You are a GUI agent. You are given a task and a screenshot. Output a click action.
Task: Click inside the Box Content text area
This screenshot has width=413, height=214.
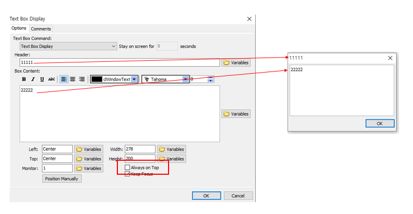pos(120,113)
